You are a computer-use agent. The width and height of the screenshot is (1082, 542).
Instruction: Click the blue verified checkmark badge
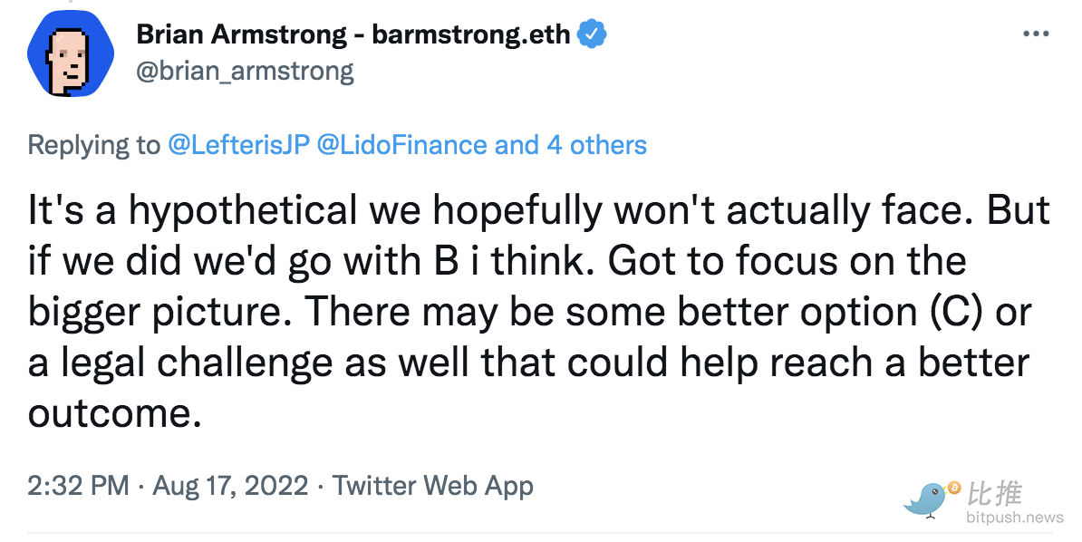pos(592,34)
